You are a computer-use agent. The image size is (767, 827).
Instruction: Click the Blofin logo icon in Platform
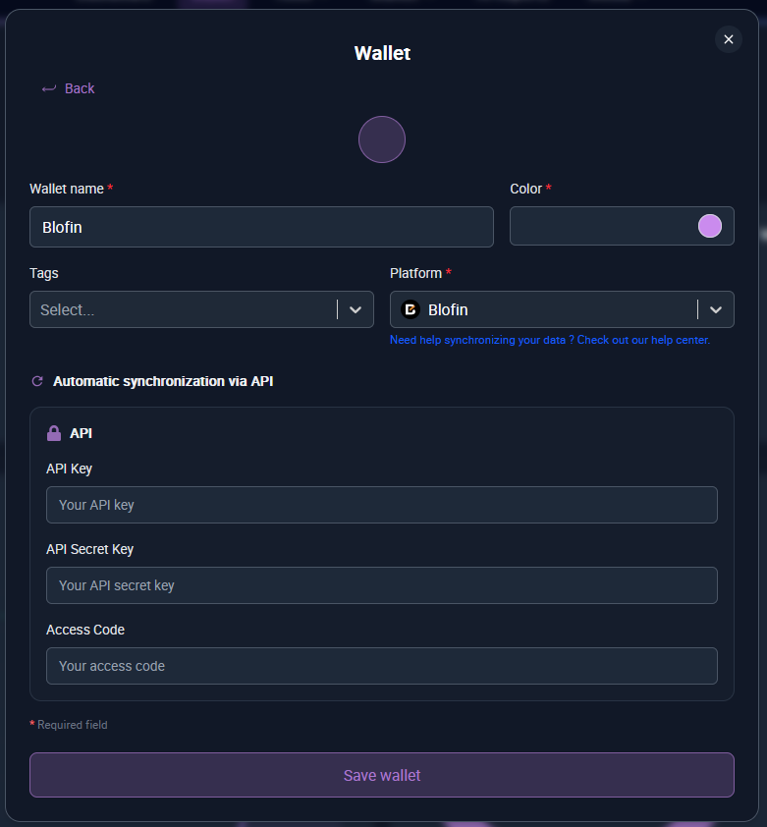tap(411, 309)
